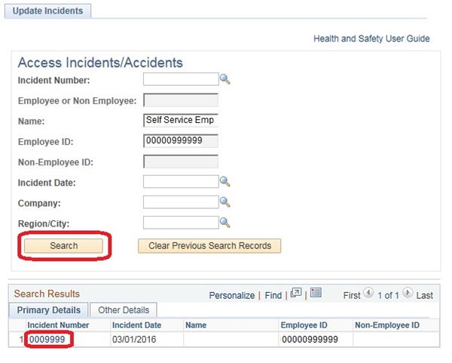The height and width of the screenshot is (363, 452).
Task: Click the download to spreadsheet grid icon
Action: point(316,294)
